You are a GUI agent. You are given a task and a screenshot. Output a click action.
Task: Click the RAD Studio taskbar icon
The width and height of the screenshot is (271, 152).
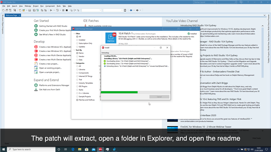pos(100,149)
